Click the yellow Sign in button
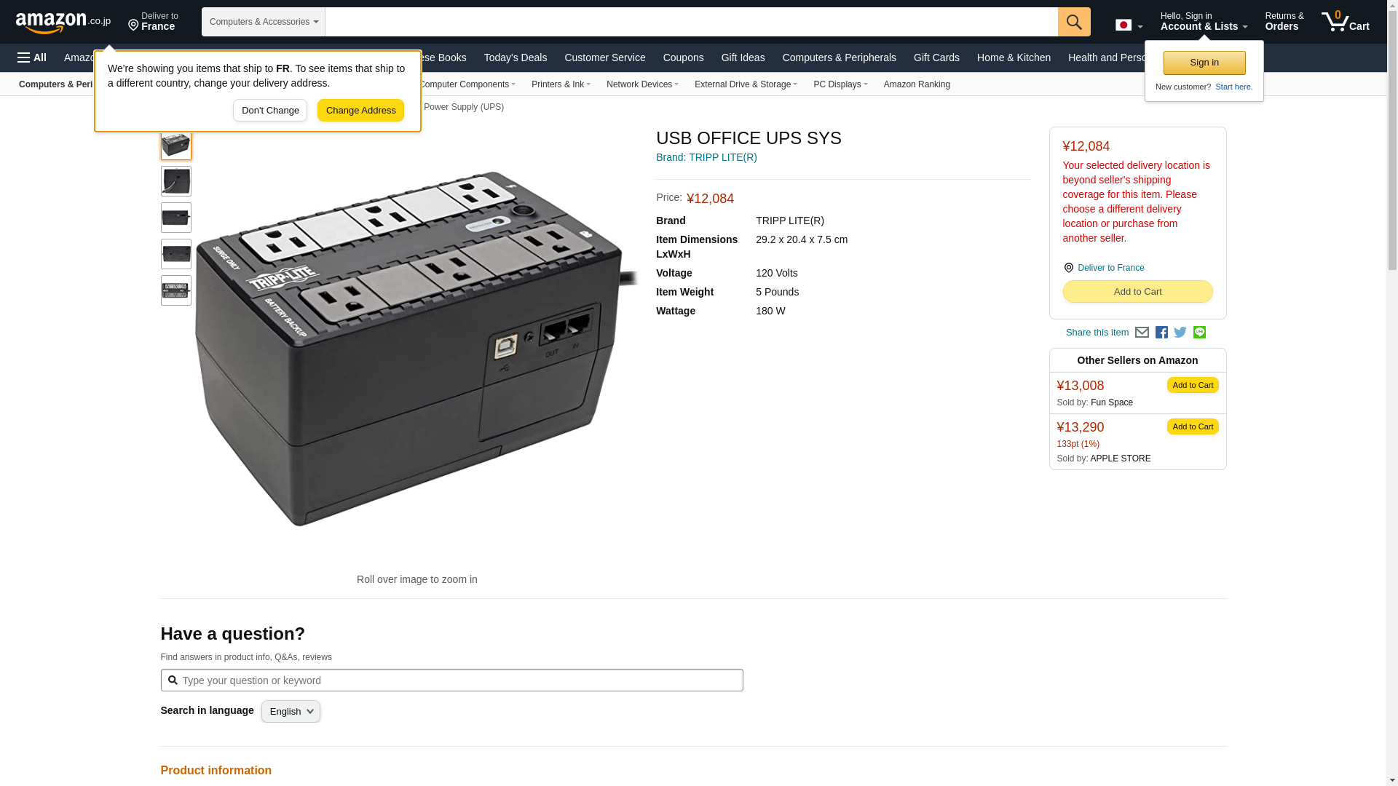The height and width of the screenshot is (786, 1398). point(1204,63)
